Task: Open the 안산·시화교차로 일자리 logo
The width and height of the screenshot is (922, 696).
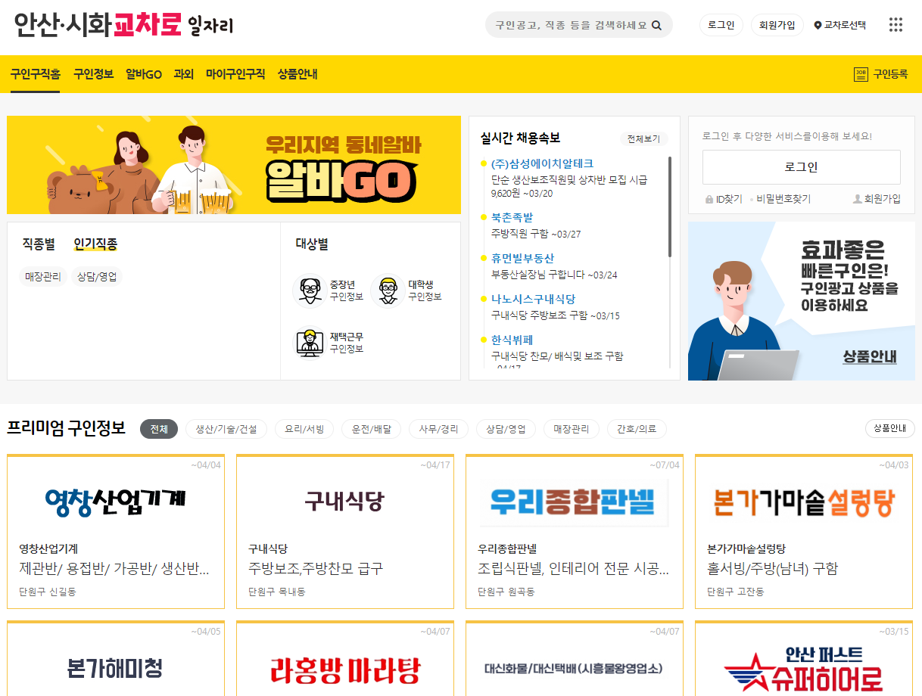Action: pyautogui.click(x=123, y=25)
